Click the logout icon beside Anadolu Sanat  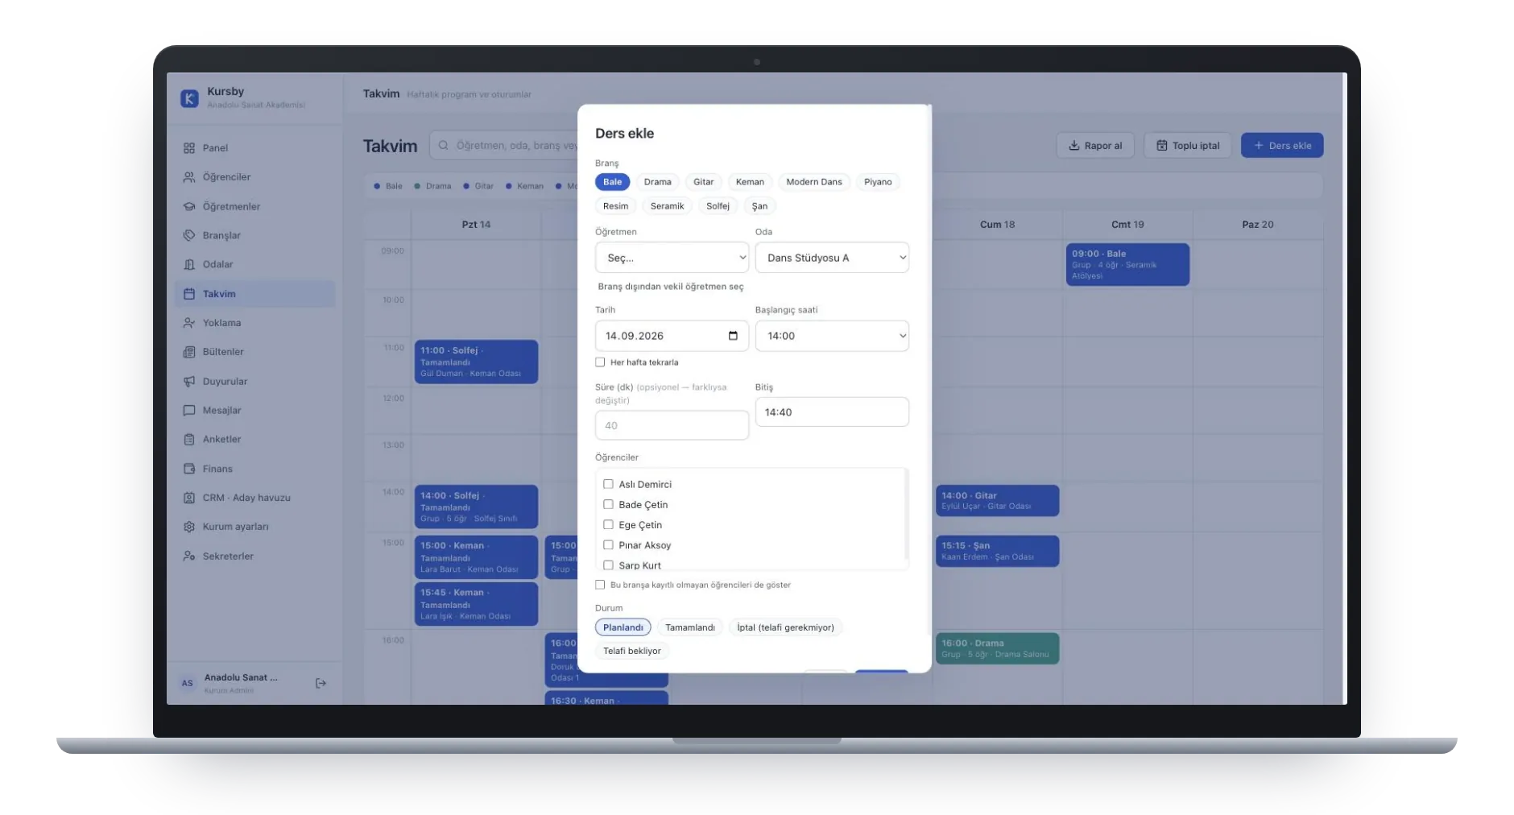[321, 684]
